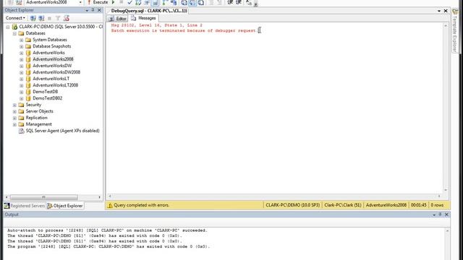
Task: Click Connect Object Explorer icon
Action: [x=33, y=18]
